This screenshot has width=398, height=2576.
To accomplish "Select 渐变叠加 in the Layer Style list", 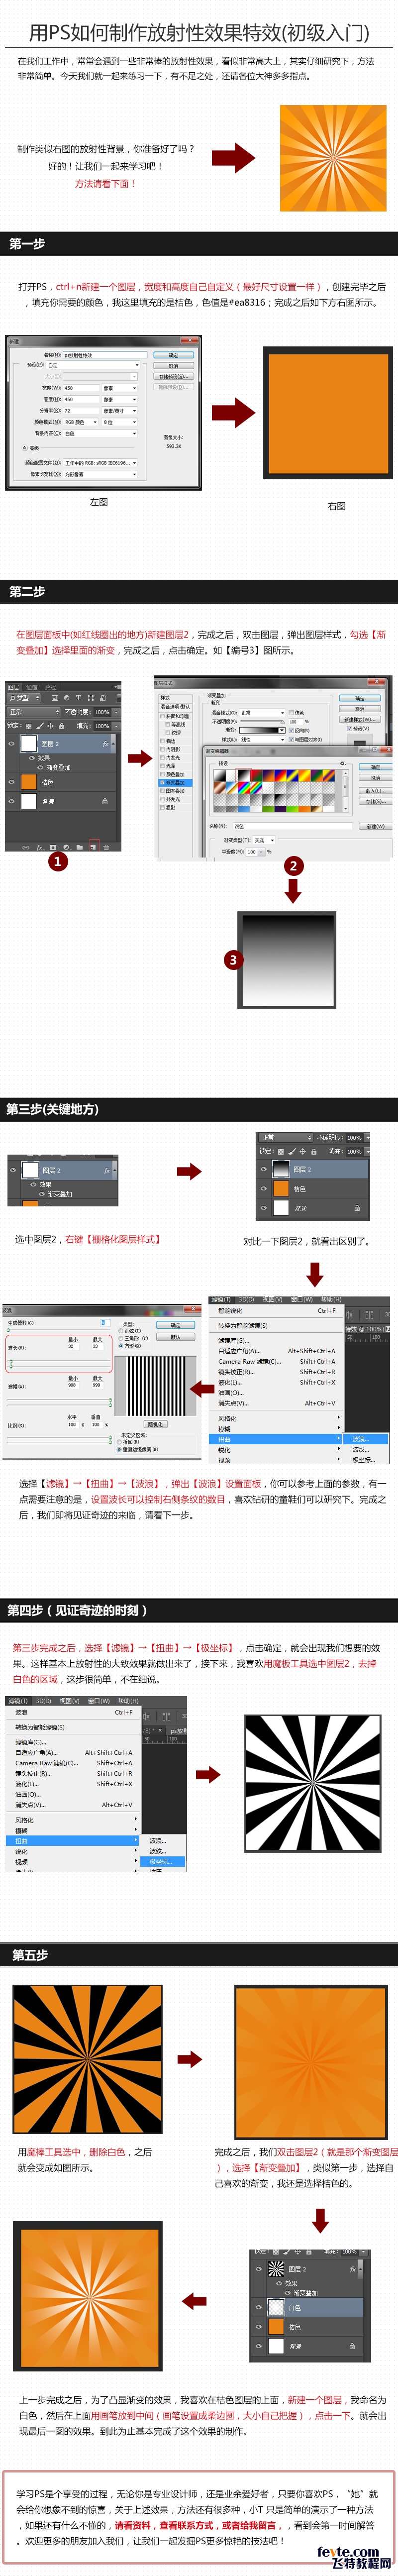I will tap(174, 782).
